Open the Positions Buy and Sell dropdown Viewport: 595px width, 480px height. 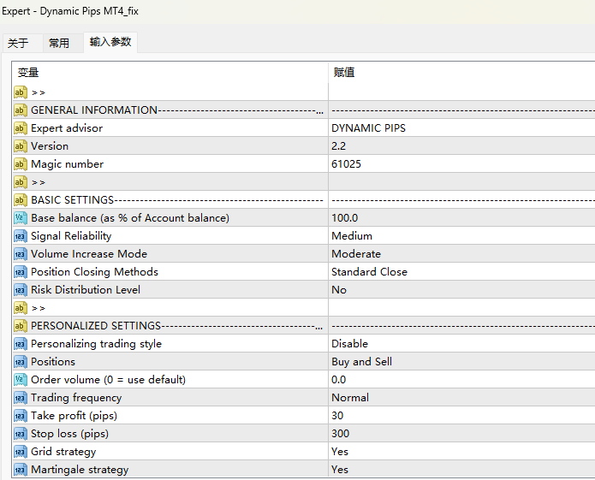[361, 362]
